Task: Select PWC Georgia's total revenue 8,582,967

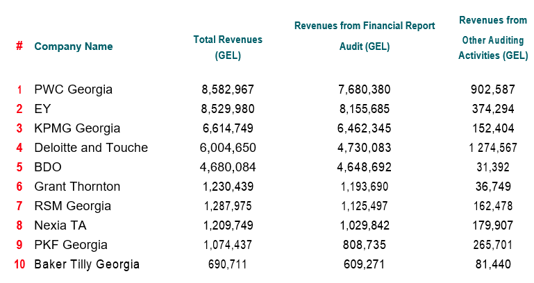Action: click(x=228, y=89)
